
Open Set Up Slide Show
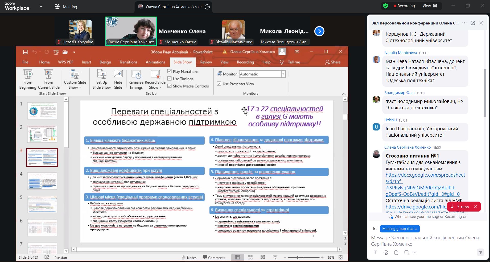coord(102,74)
